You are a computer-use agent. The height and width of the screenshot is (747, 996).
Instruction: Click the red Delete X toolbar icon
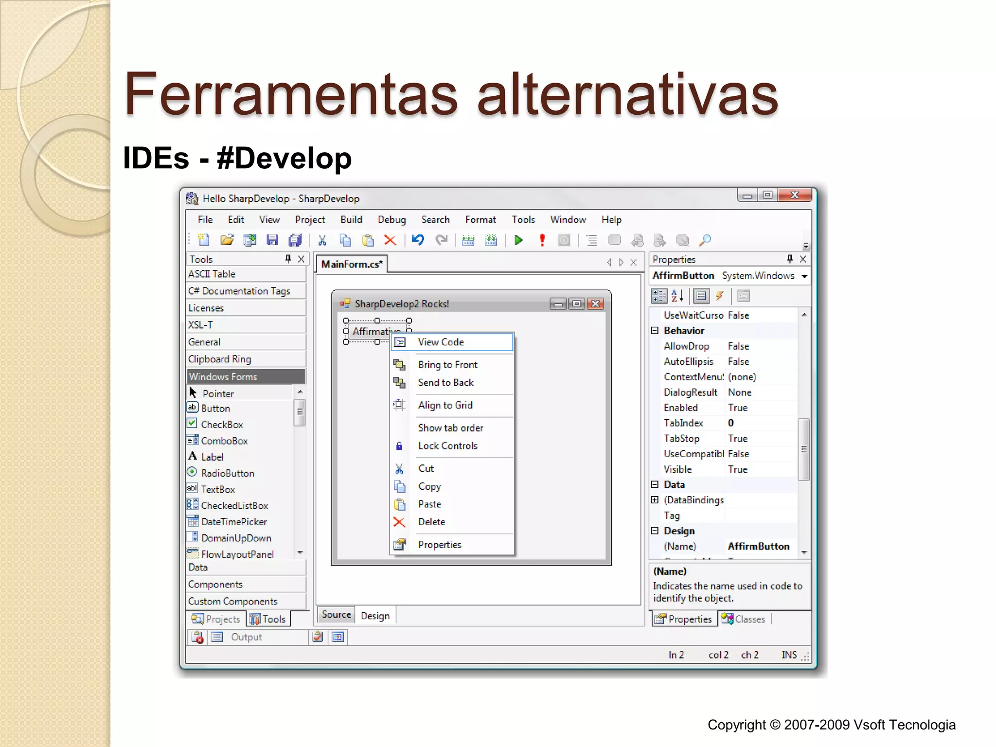click(x=390, y=240)
